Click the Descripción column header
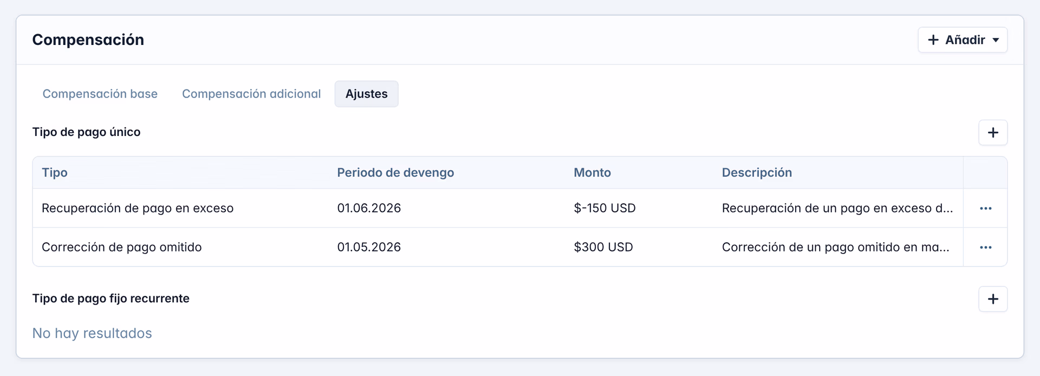 tap(757, 173)
